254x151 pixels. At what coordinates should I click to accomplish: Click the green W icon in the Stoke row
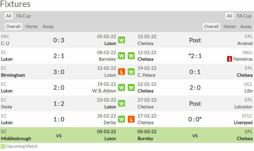[x=121, y=103]
